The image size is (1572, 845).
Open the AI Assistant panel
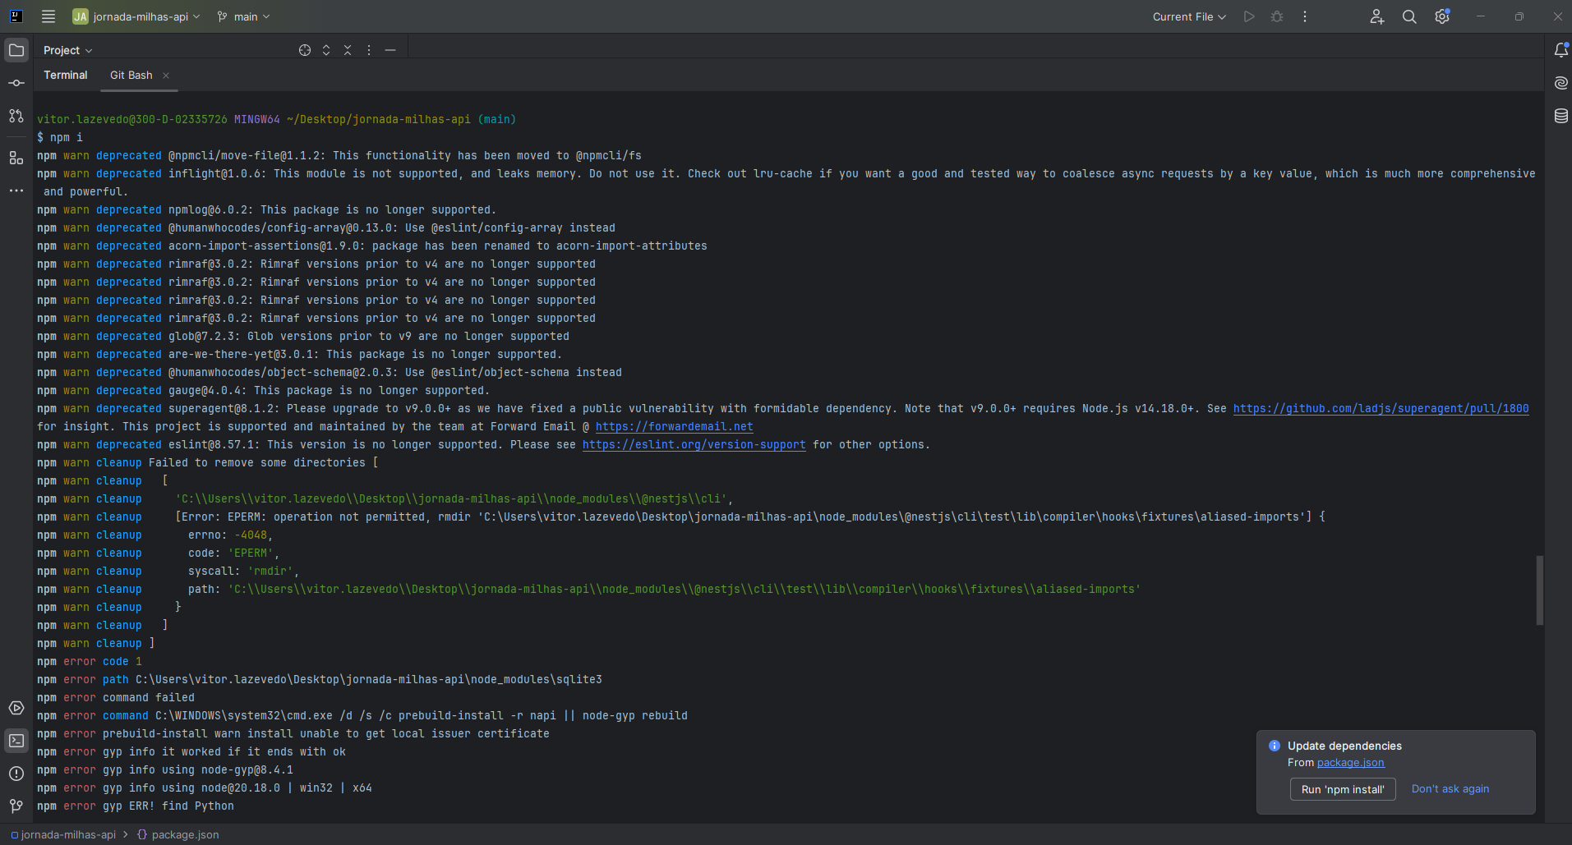1561,83
